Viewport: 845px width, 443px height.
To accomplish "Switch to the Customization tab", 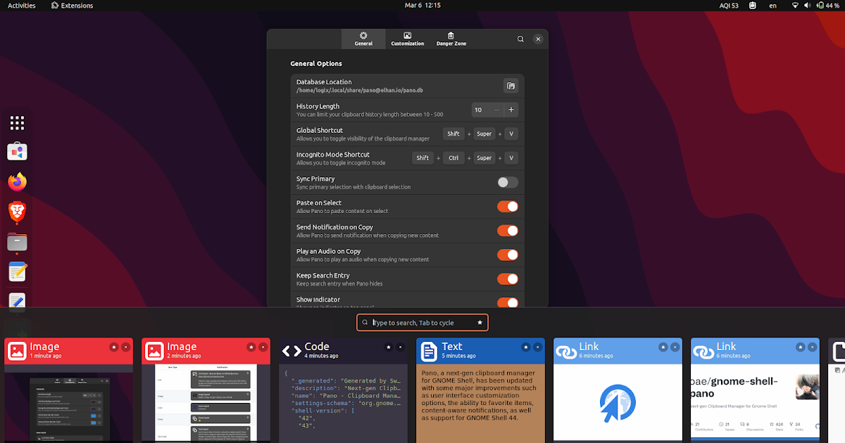I will click(x=408, y=39).
